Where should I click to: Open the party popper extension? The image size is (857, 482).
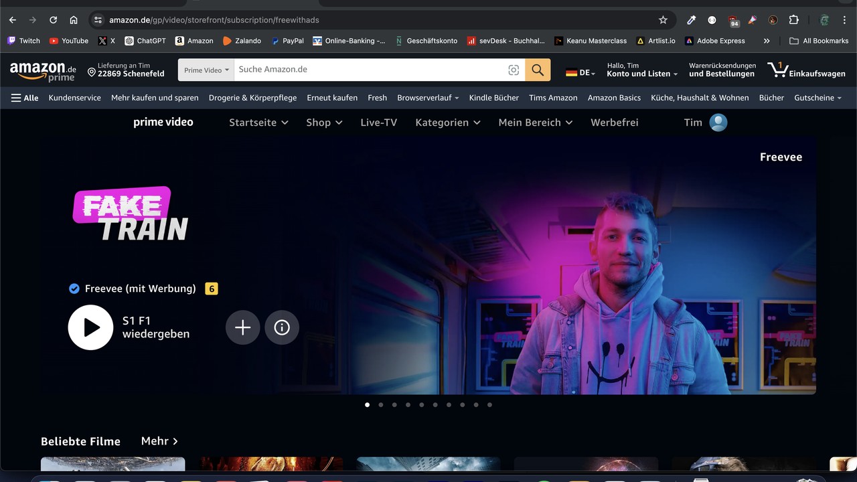[x=753, y=20]
